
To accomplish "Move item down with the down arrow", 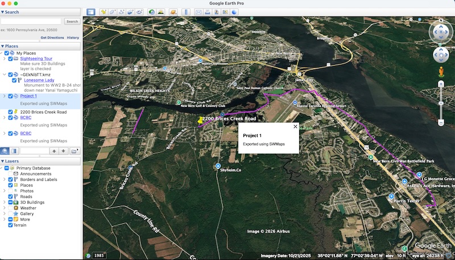I will (64, 151).
